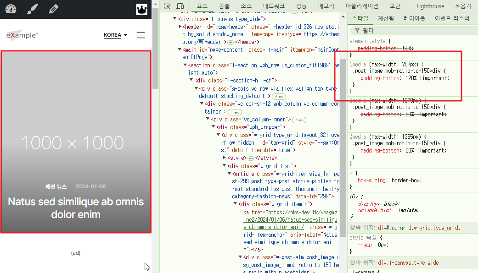This screenshot has height=273, width=478.
Task: Collapse the wpb_wrapper div node
Action: click(213, 126)
